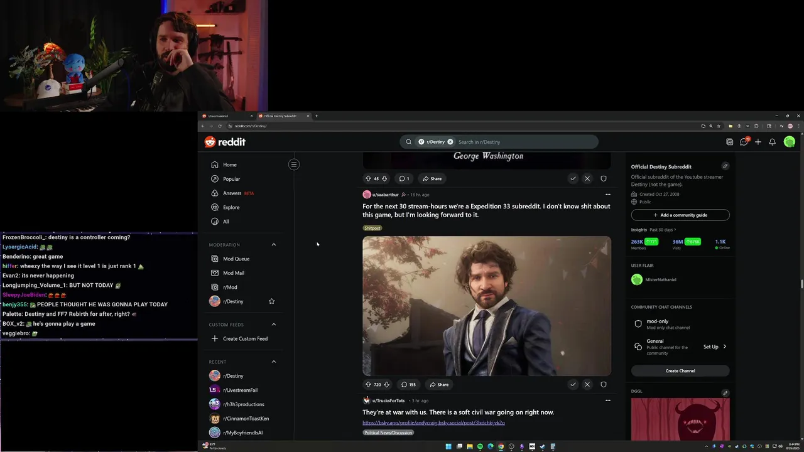Open the 'soft civil war' post title
This screenshot has width=804, height=452.
tap(458, 412)
